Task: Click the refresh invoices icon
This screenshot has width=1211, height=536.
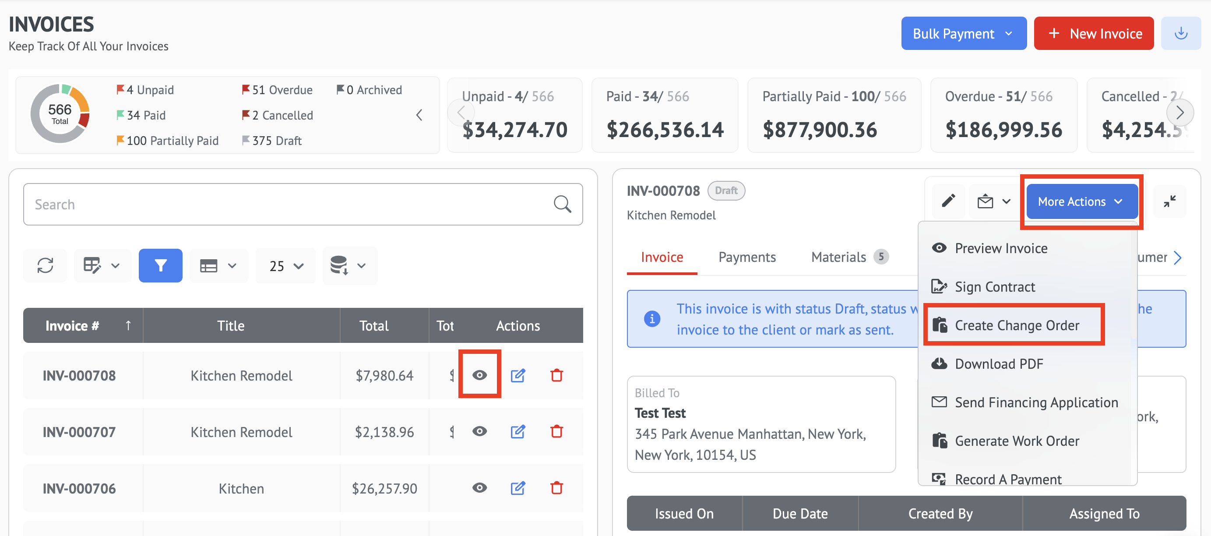Action: pos(45,266)
